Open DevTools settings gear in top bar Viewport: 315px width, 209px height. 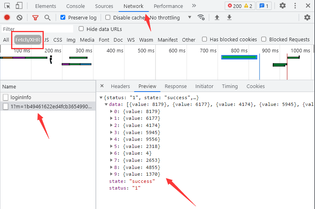282,6
